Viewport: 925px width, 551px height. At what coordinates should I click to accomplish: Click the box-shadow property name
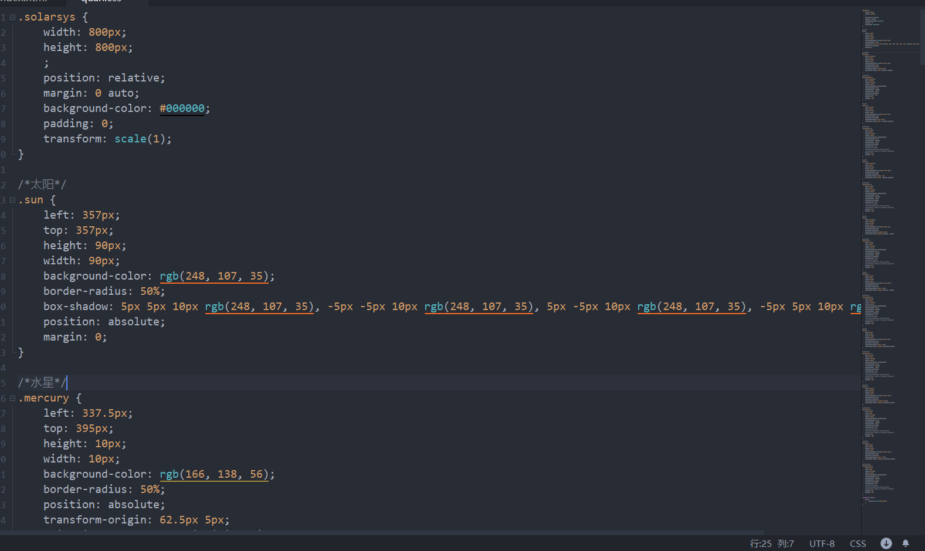(76, 307)
